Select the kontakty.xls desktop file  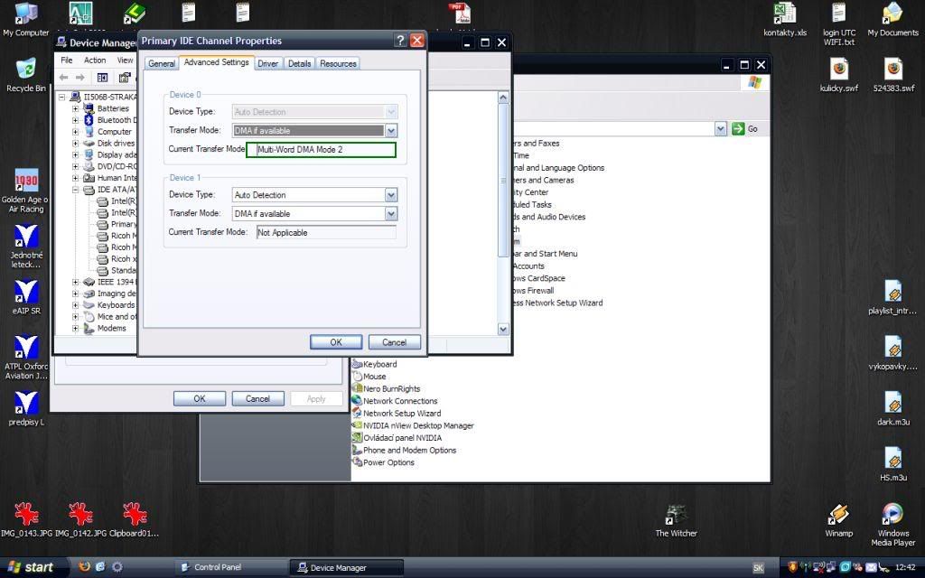785,20
